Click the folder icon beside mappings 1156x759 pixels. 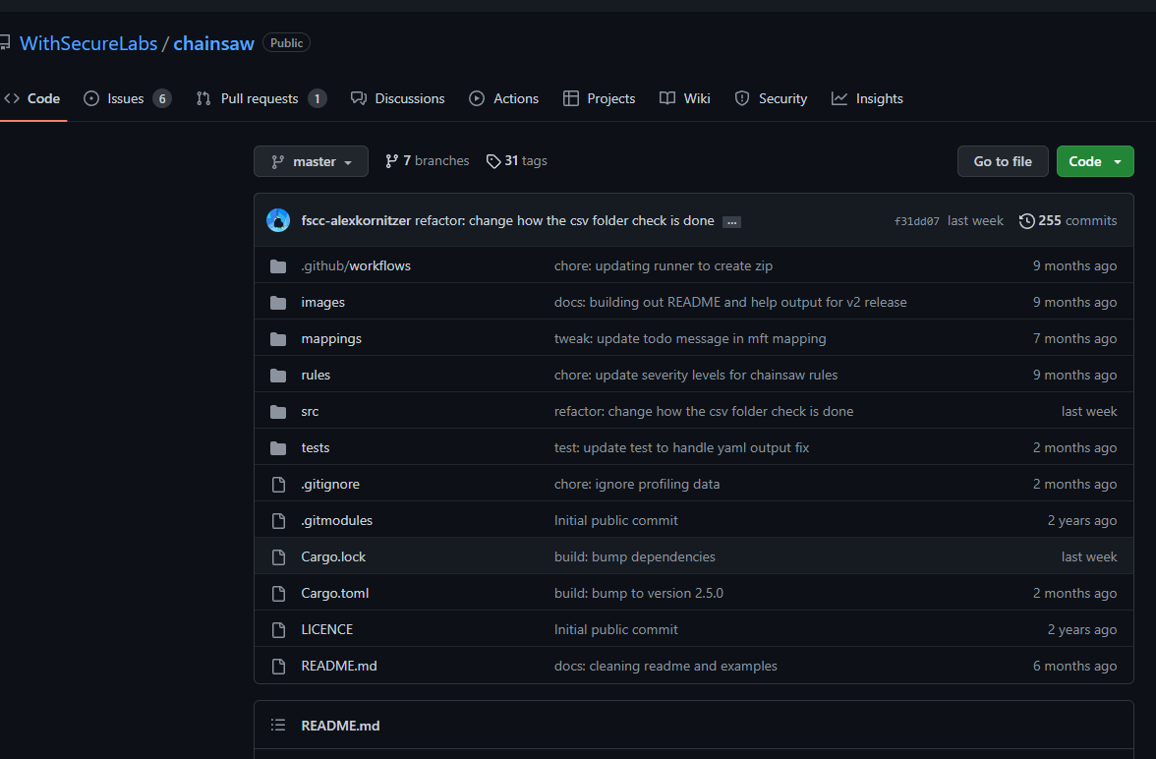pos(278,338)
